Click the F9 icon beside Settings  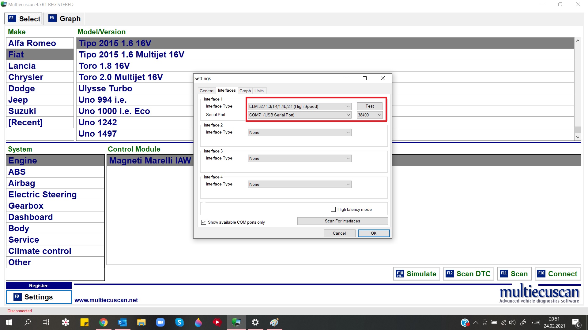pyautogui.click(x=17, y=297)
